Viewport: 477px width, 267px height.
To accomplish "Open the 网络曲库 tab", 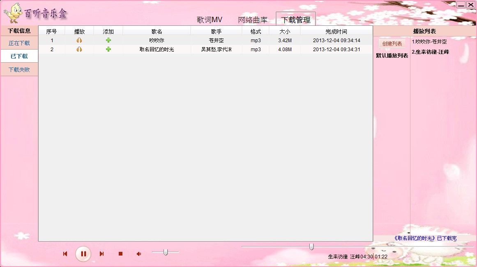I will [253, 20].
